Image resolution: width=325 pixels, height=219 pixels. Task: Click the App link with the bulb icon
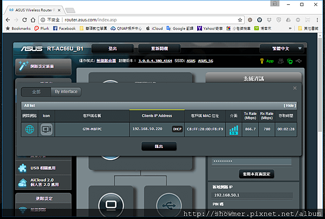click(x=266, y=61)
